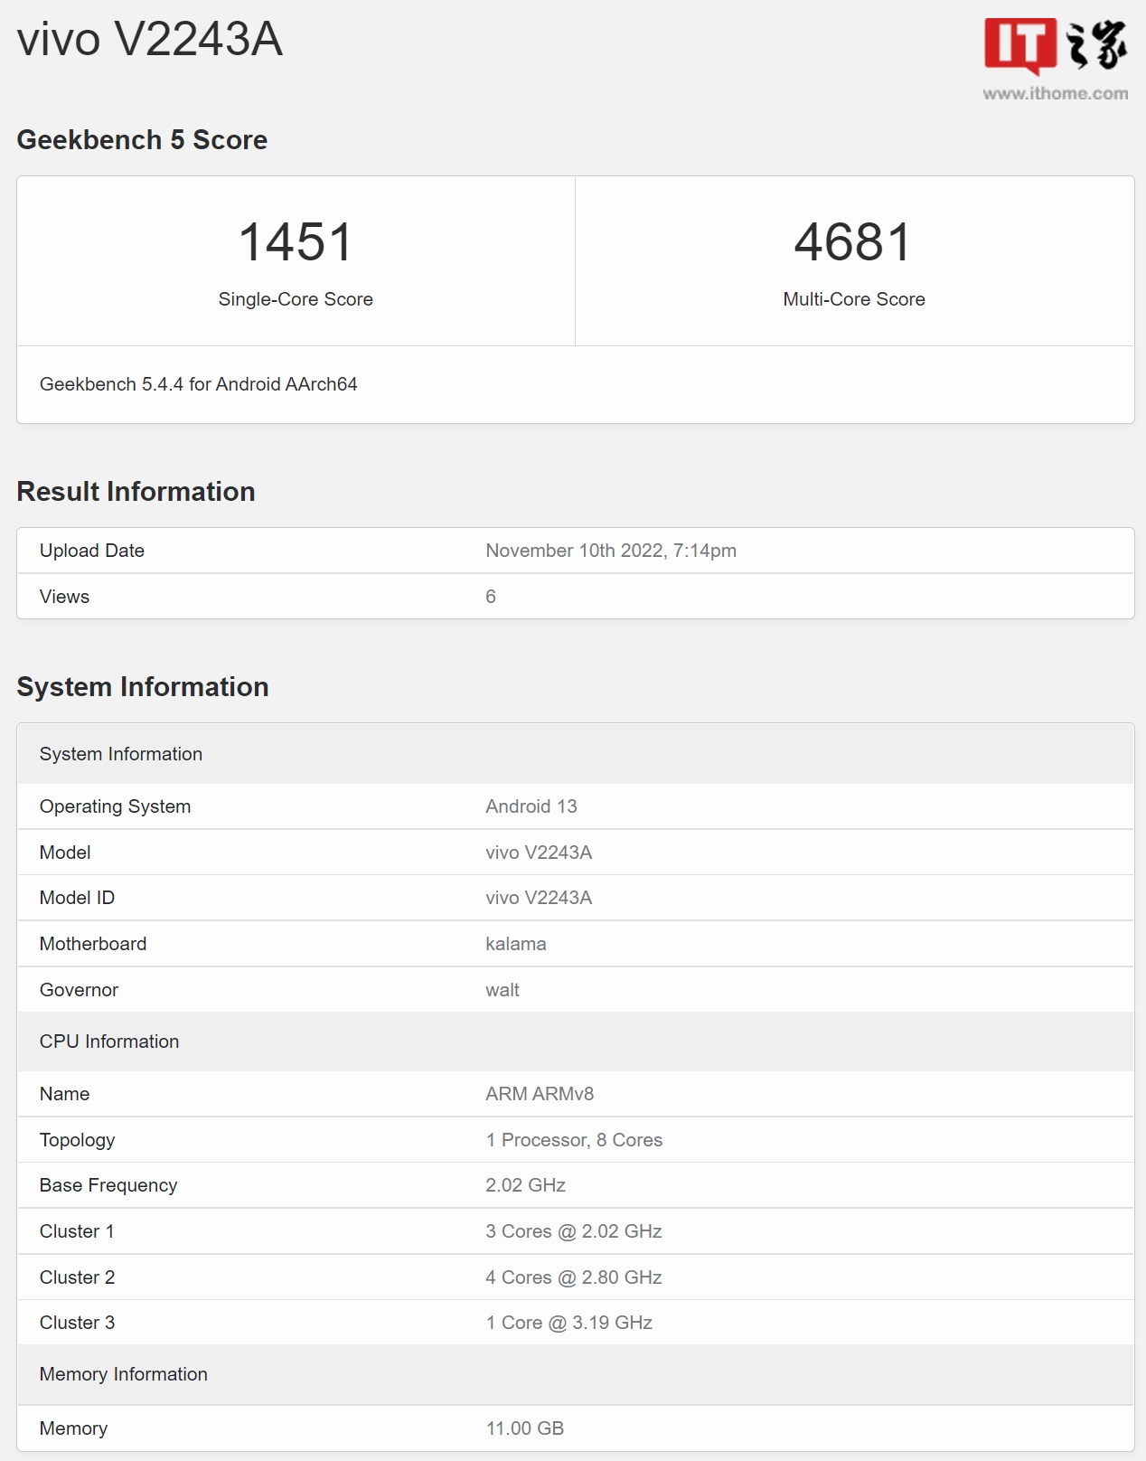Select the 1 Processor, 8 Cores value

click(x=574, y=1140)
